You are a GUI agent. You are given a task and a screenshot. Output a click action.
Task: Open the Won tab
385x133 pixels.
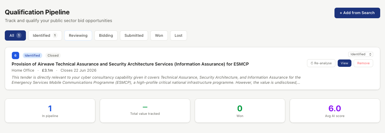[x=159, y=35]
